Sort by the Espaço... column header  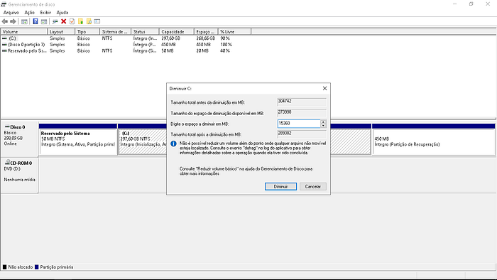coord(206,32)
